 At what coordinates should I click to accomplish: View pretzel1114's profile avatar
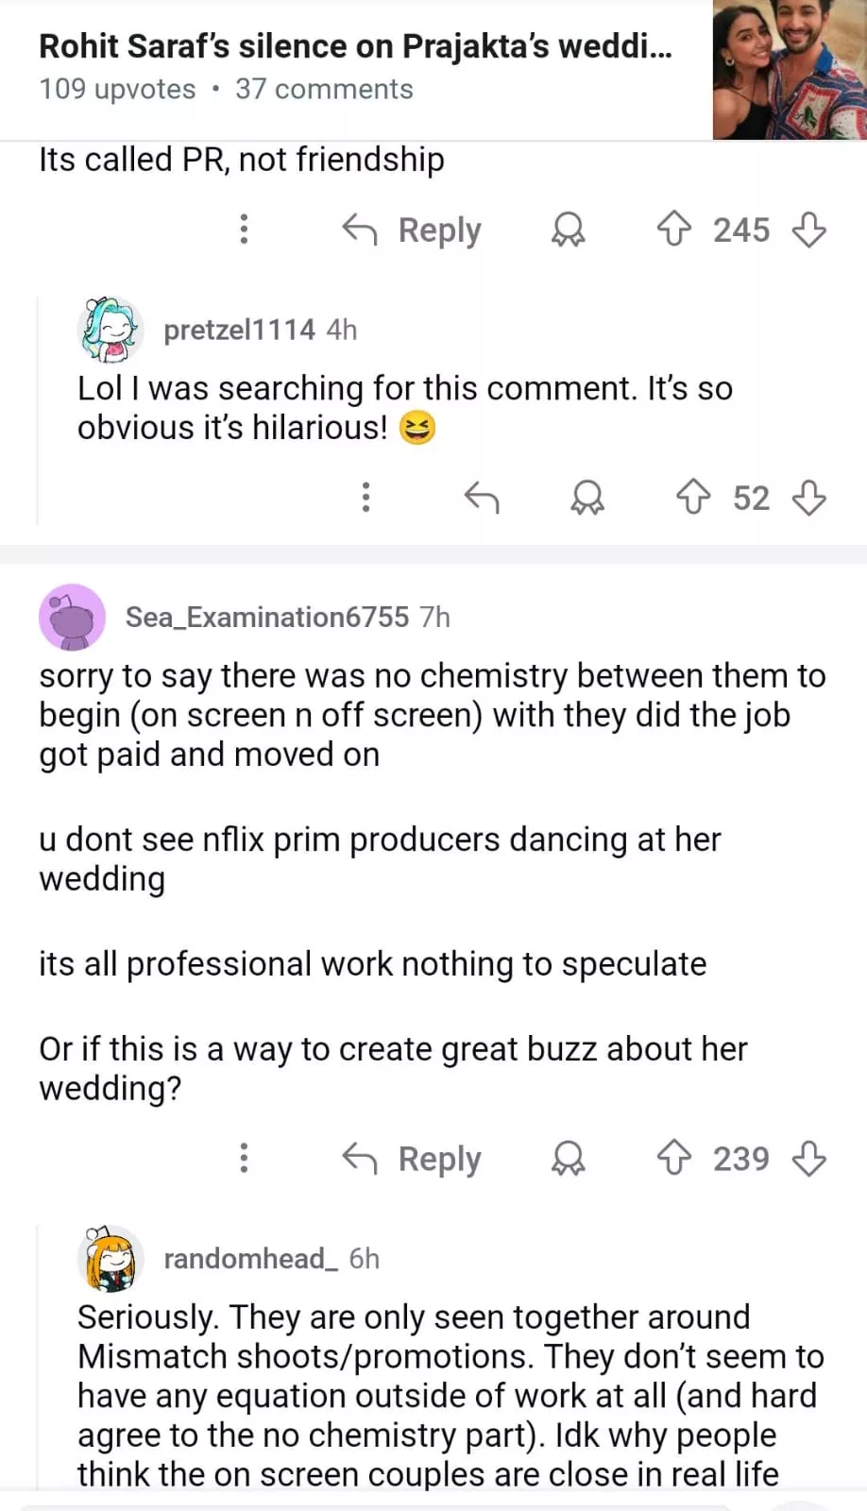110,330
